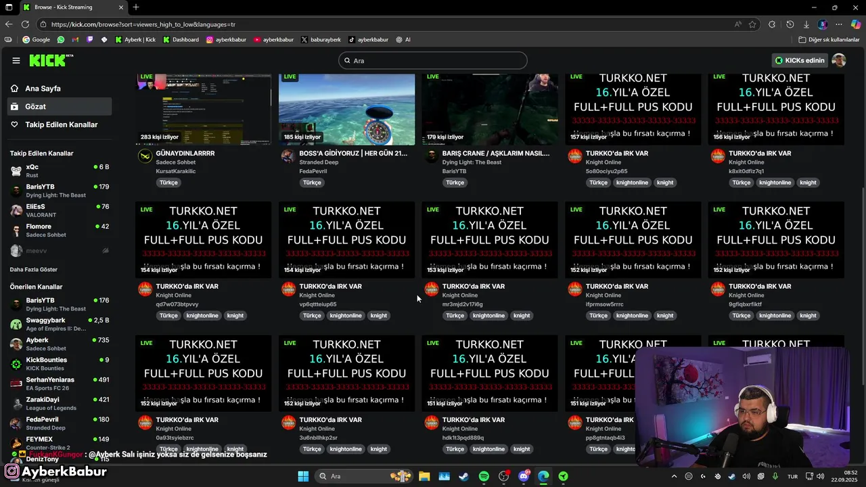Open Discord from the taskbar
This screenshot has width=866, height=487.
[x=524, y=476]
